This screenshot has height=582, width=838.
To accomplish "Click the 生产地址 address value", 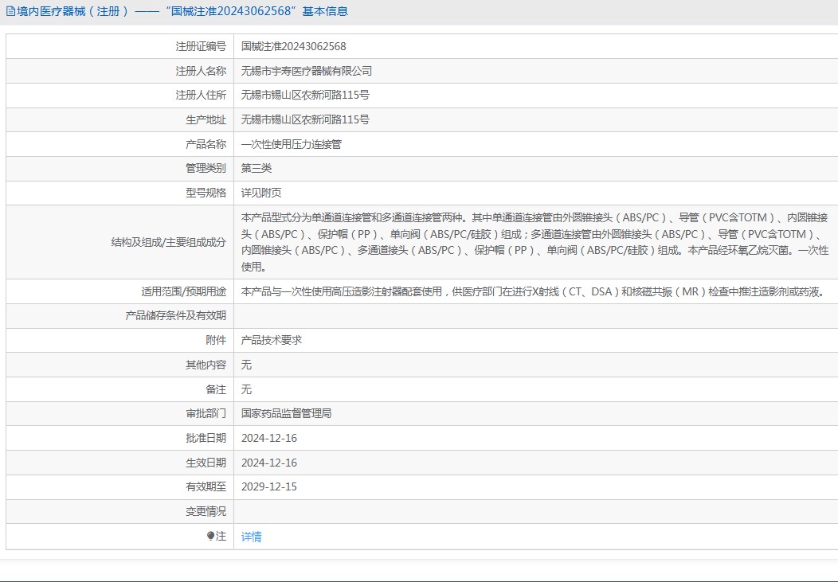I will pos(305,120).
